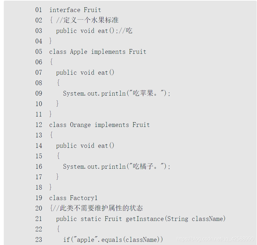Click the if "apple".equals(className) statement
The width and height of the screenshot is (257, 245).
113,240
